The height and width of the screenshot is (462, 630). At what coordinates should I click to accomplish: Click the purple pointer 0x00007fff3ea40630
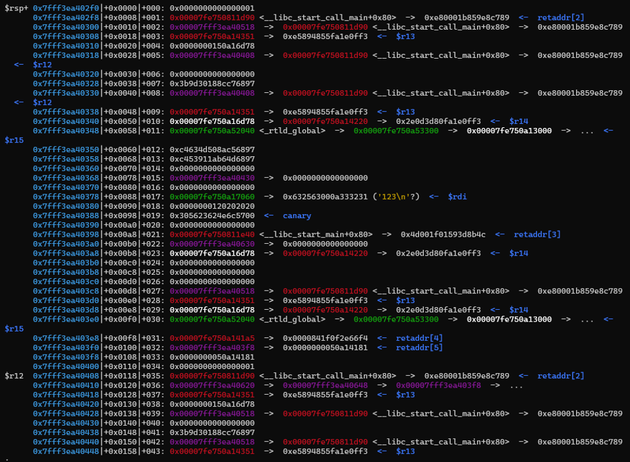212,244
